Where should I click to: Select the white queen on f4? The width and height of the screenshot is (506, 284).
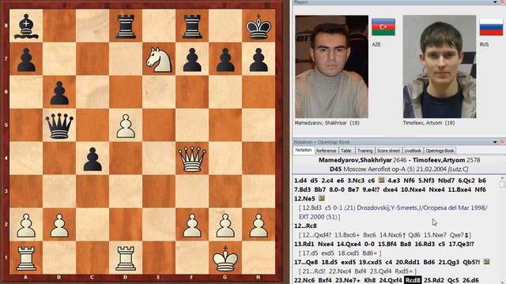(x=192, y=159)
